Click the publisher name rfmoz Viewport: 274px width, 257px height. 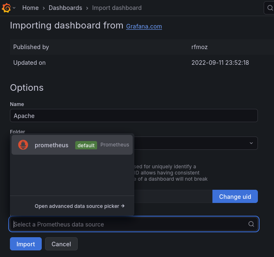click(x=199, y=47)
